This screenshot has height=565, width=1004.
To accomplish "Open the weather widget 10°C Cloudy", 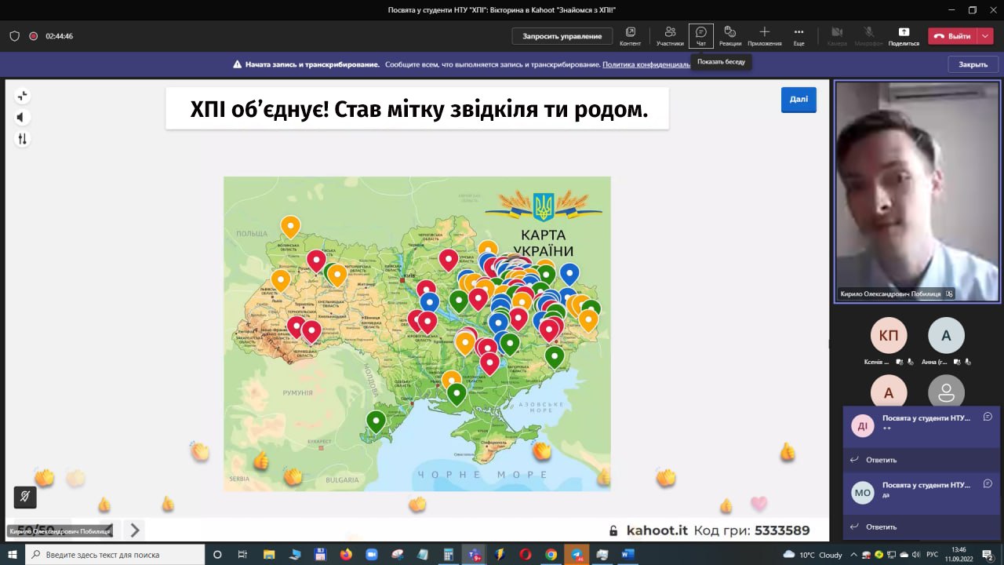I will (x=813, y=555).
